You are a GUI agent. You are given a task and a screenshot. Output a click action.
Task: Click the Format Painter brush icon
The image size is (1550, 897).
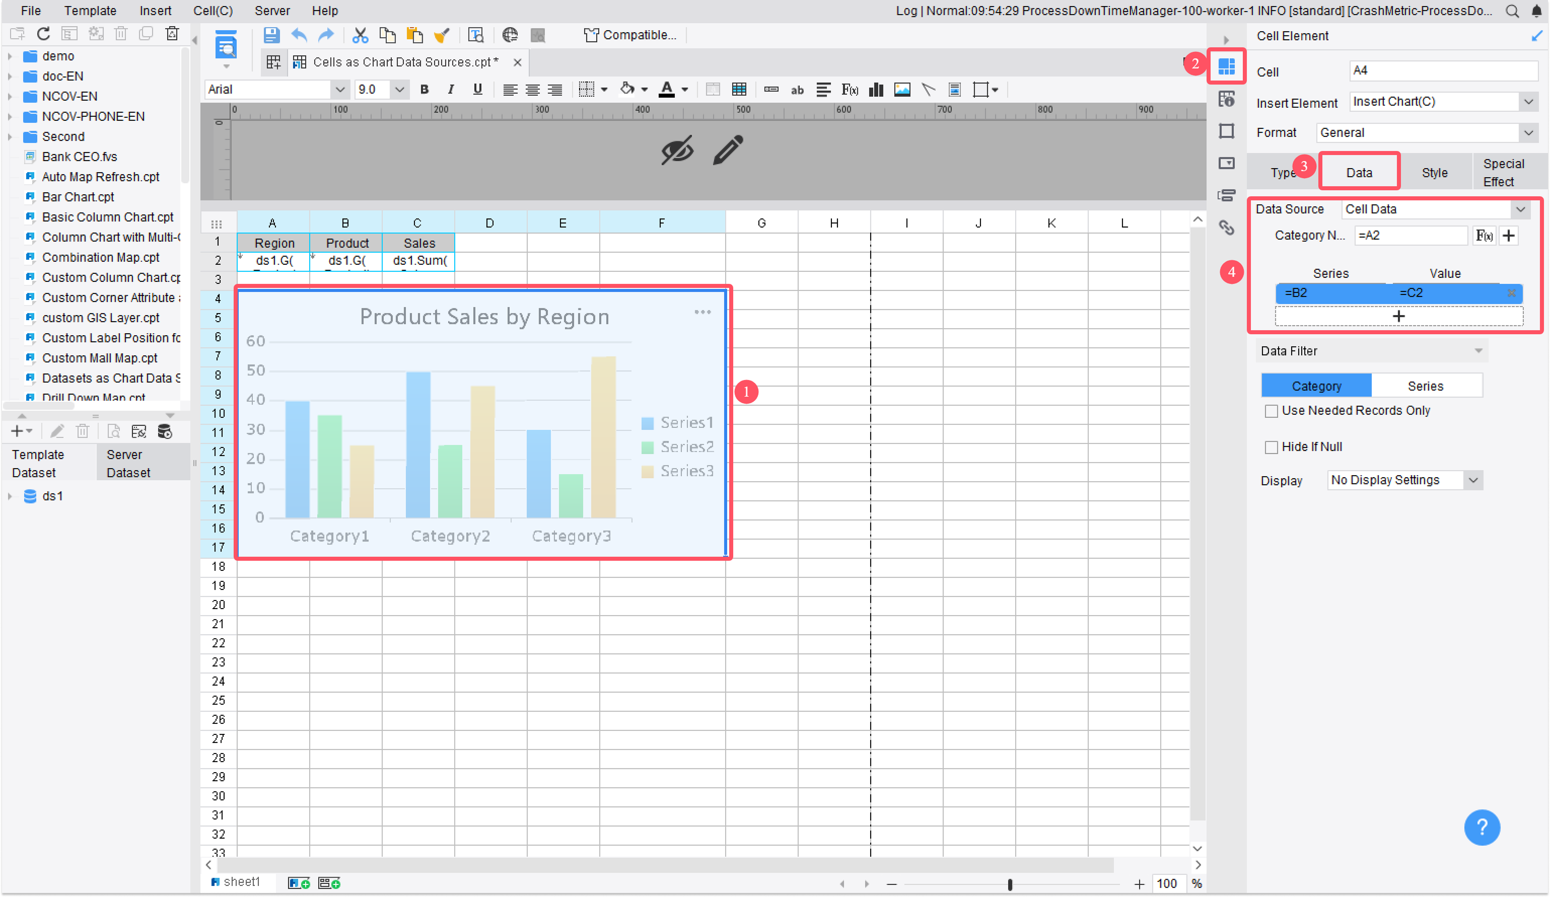442,35
